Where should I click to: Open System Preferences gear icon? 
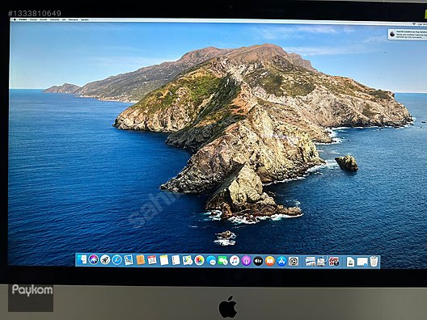pyautogui.click(x=294, y=262)
